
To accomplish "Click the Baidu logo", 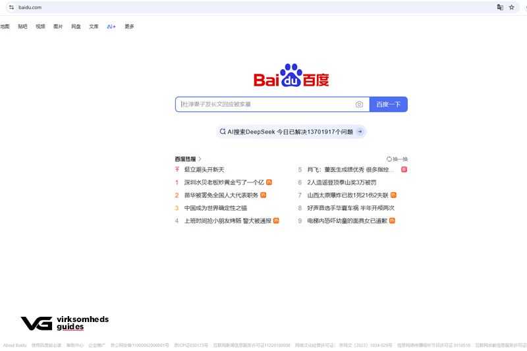I will click(x=291, y=75).
